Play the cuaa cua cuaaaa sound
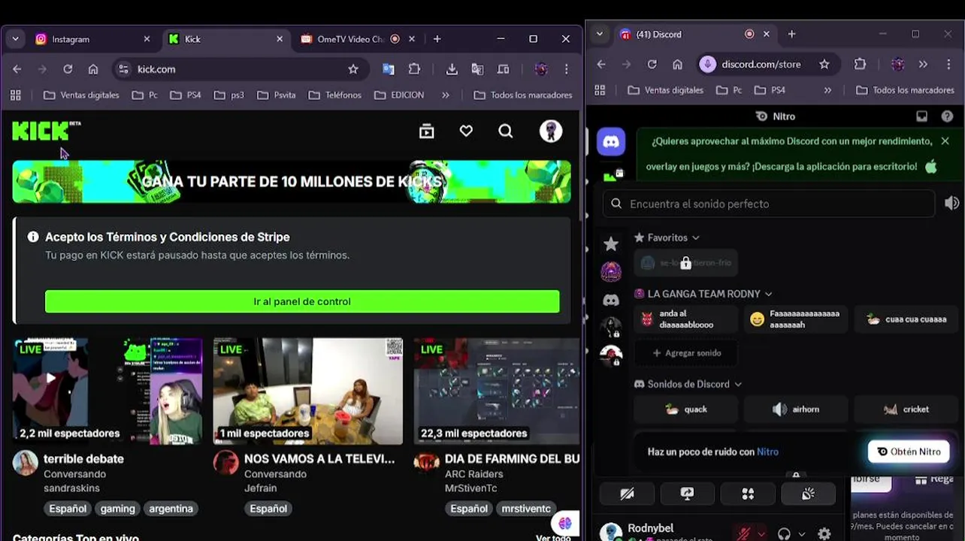The image size is (965, 541). pos(906,319)
